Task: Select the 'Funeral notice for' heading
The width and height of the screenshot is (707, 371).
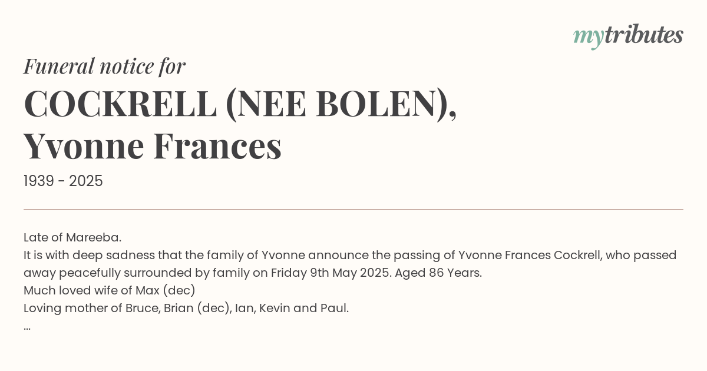Action: (x=104, y=67)
